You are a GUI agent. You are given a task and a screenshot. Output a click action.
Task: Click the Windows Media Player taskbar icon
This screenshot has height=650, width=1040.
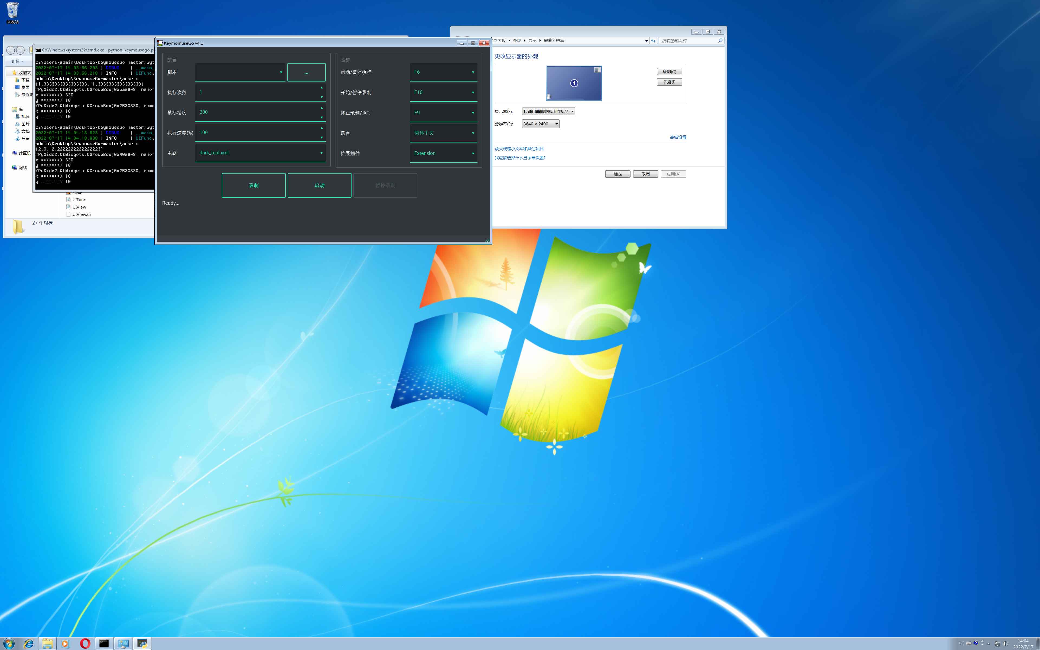pyautogui.click(x=65, y=643)
